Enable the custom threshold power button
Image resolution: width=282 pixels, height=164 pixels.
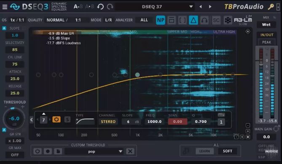tap(38, 151)
